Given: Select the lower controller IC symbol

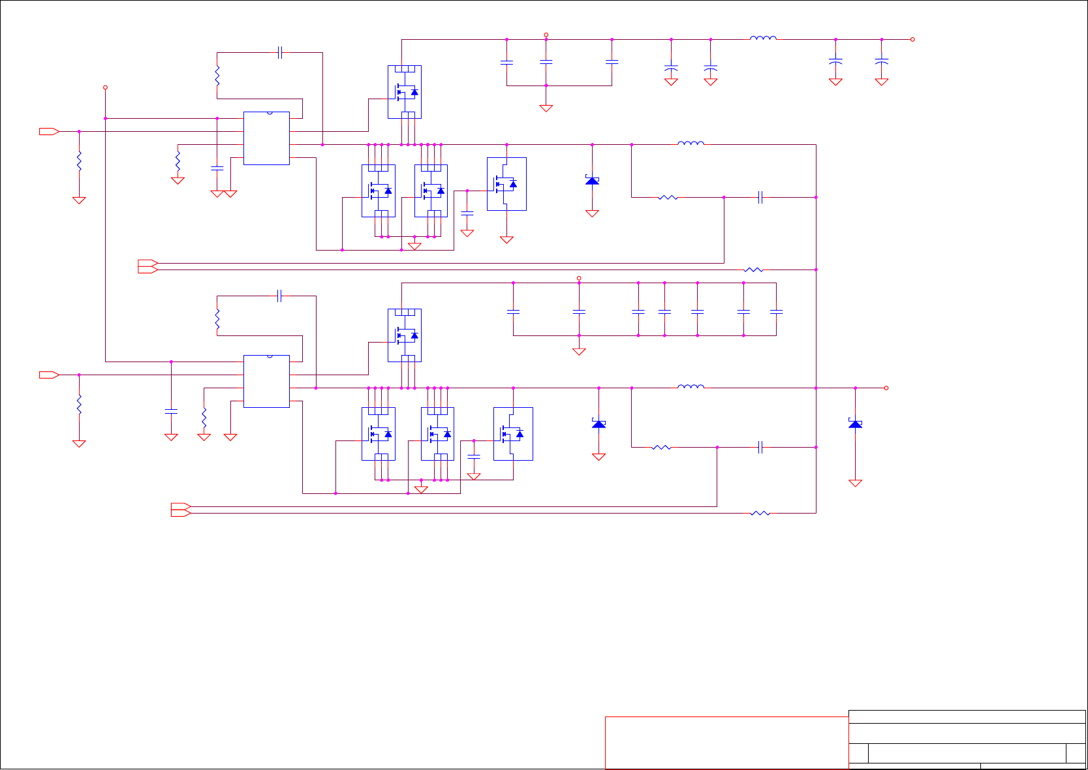Looking at the screenshot, I should click(x=266, y=382).
